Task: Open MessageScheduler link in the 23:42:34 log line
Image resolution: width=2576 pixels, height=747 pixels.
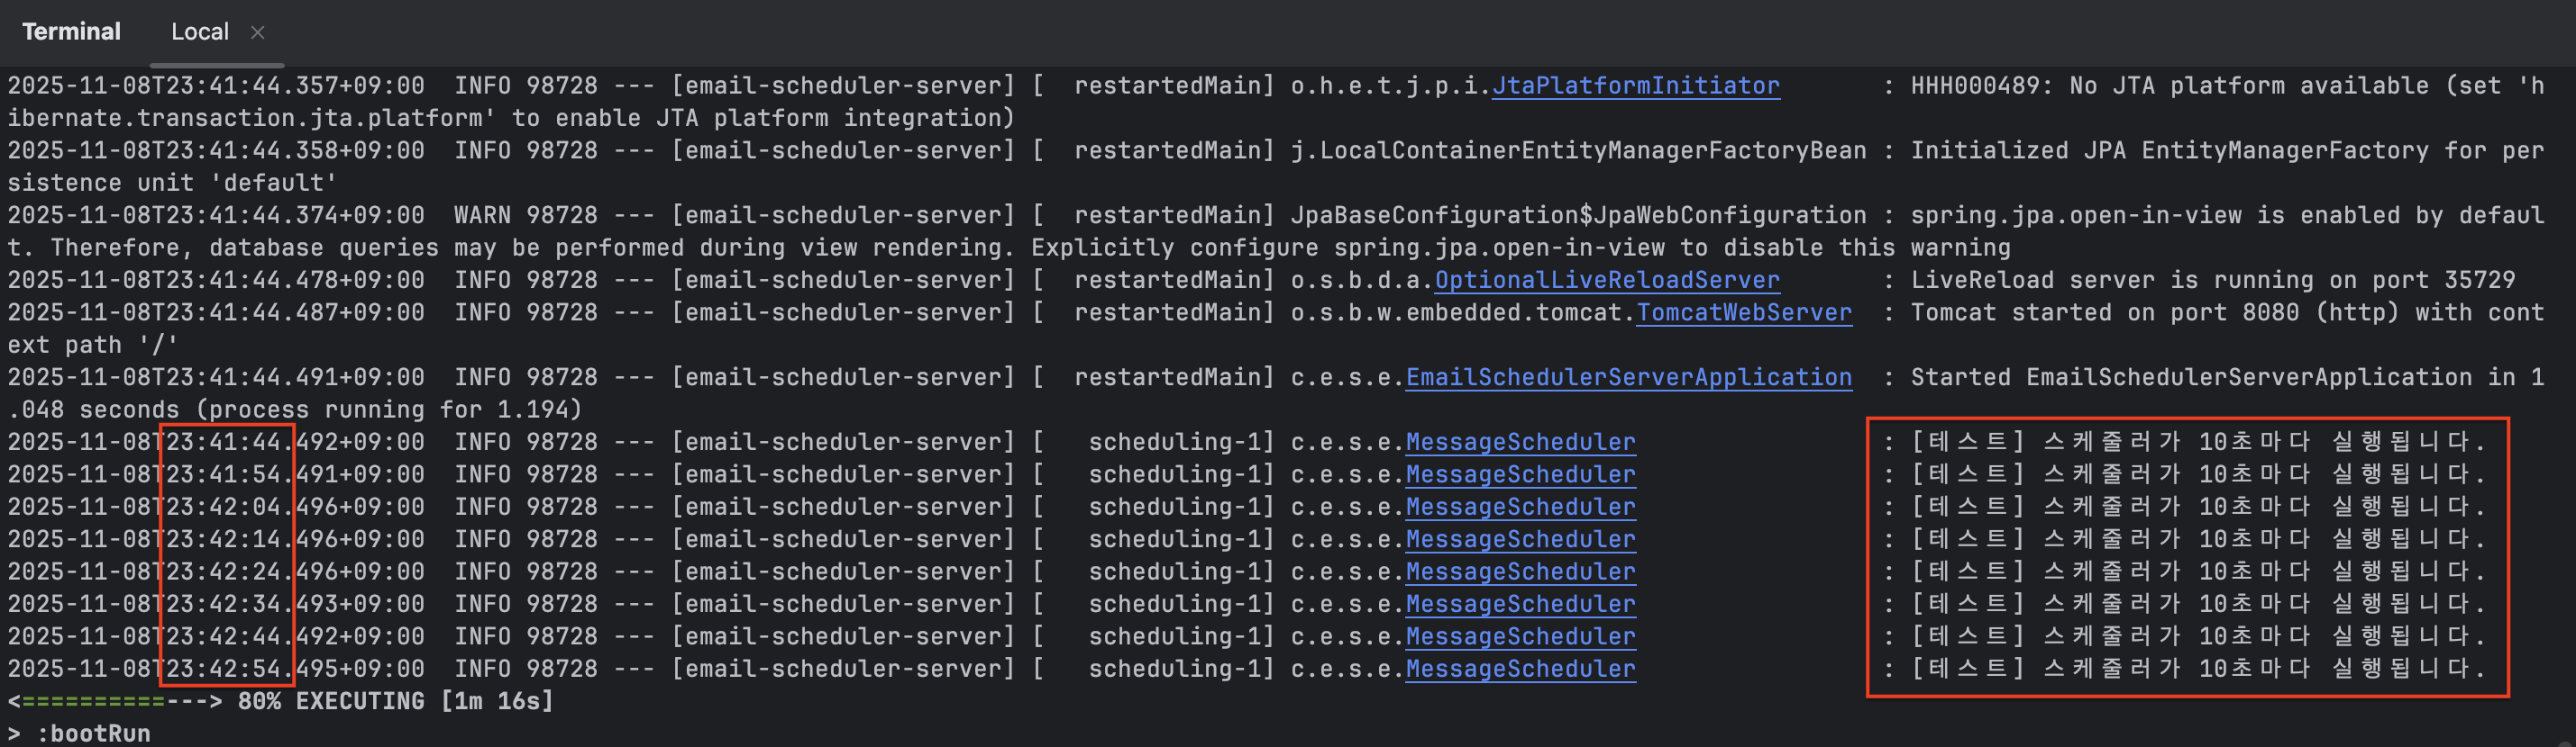Action: [1520, 604]
